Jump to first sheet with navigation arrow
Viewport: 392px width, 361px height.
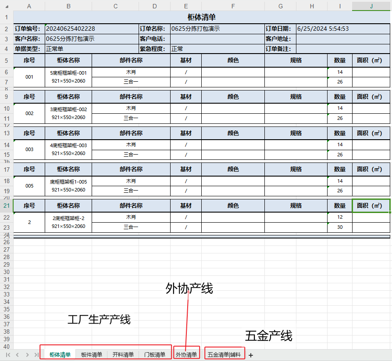tap(8, 355)
